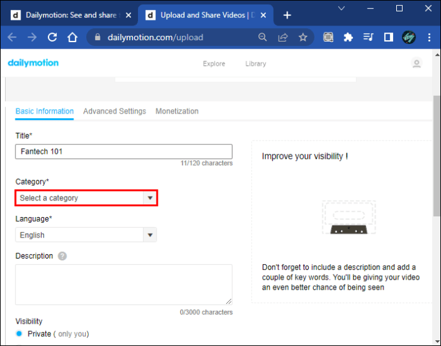Open a new browser tab
This screenshot has height=346, width=441.
click(x=287, y=15)
